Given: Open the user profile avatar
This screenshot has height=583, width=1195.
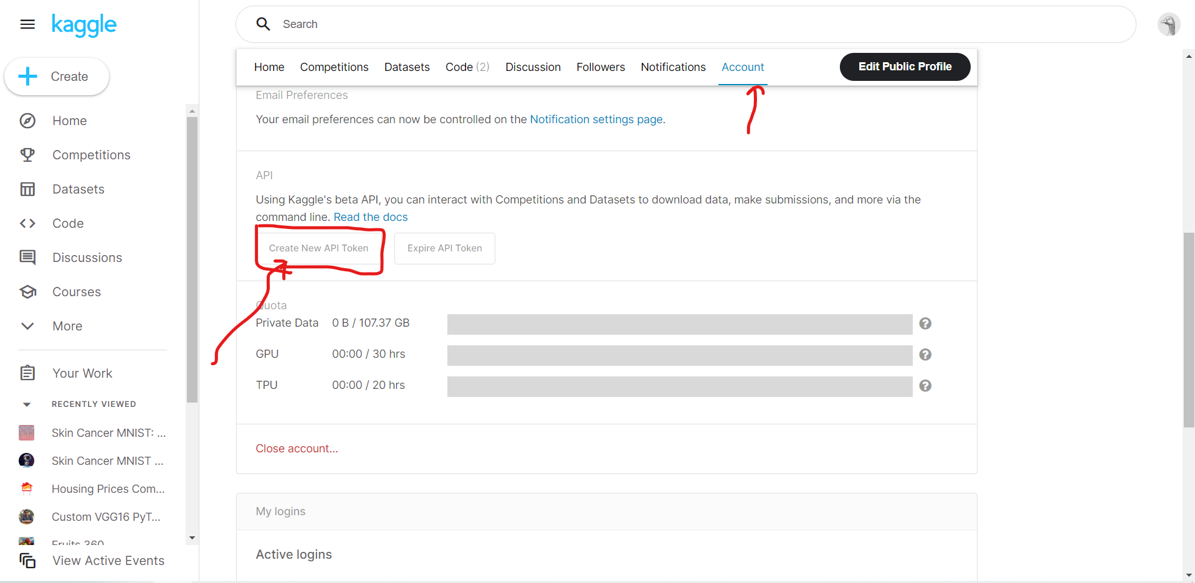Looking at the screenshot, I should [1169, 25].
